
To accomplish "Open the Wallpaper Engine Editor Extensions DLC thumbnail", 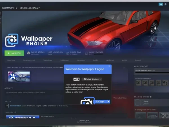I will point(19,77).
